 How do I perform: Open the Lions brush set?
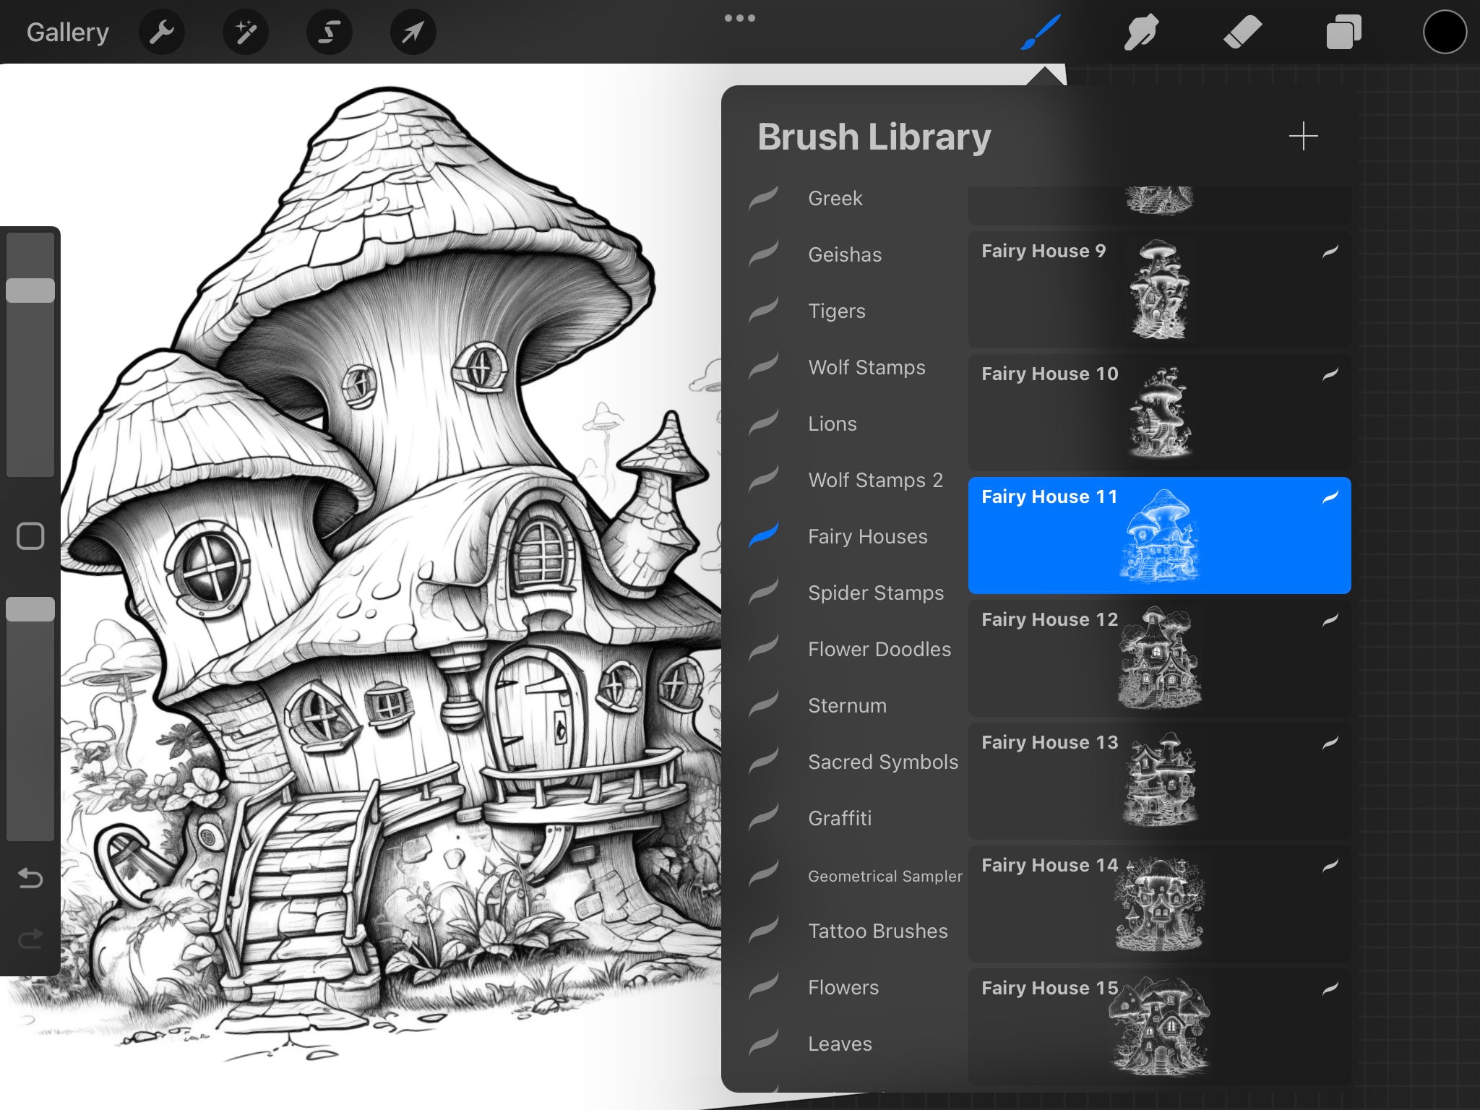point(832,423)
